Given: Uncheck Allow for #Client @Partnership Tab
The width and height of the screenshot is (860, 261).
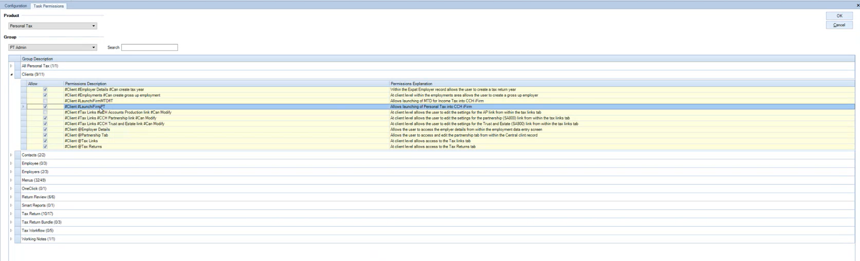Looking at the screenshot, I should [45, 135].
